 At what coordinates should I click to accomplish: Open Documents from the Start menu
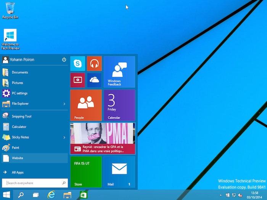tap(20, 72)
